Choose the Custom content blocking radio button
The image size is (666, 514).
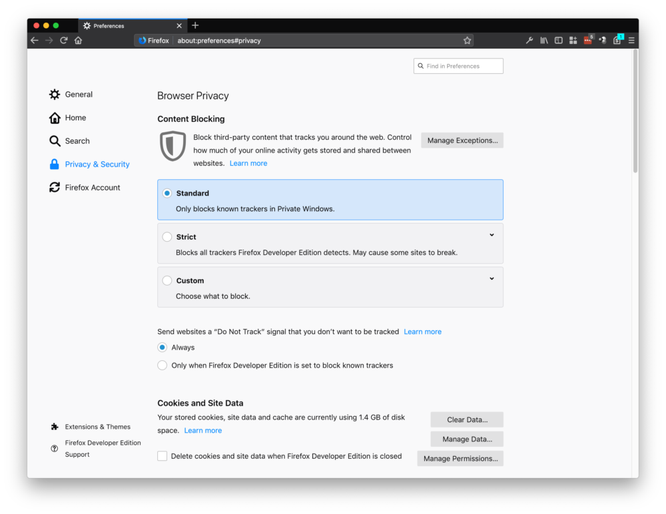coord(167,281)
